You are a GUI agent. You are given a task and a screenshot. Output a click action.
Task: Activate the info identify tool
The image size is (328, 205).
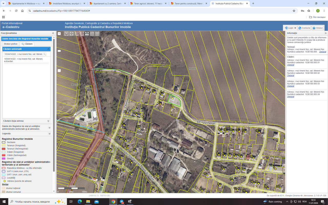click(87, 34)
